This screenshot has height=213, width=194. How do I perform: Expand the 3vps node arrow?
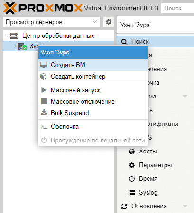[x=15, y=46]
